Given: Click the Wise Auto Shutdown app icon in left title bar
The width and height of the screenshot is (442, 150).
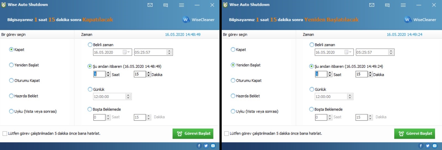Looking at the screenshot, I should [4, 5].
